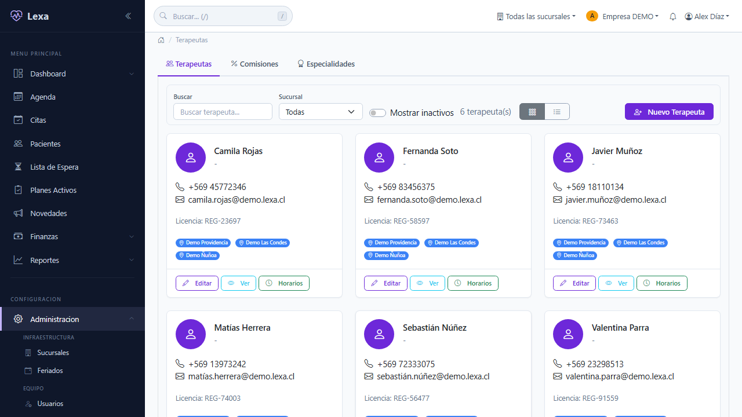Switch to the Comisiones tab
This screenshot has width=742, height=417.
(254, 64)
